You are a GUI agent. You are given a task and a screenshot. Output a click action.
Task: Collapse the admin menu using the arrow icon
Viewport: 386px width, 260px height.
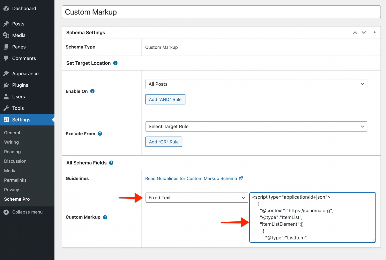(6, 212)
